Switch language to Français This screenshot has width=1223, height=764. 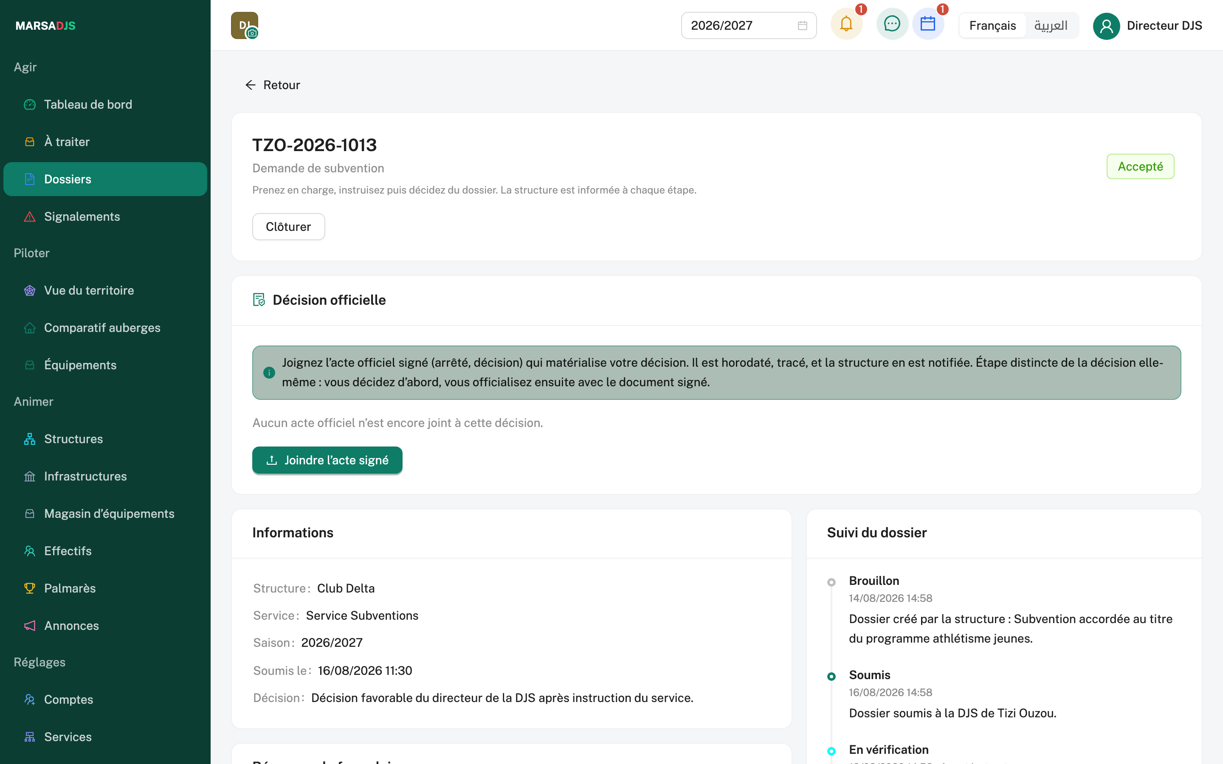992,26
